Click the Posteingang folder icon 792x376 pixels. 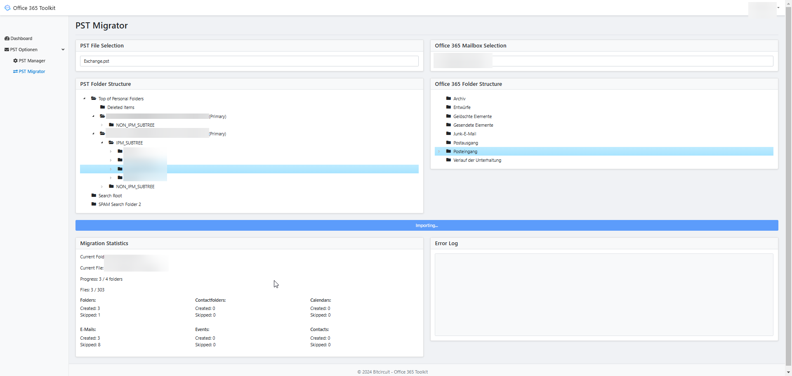click(x=448, y=151)
